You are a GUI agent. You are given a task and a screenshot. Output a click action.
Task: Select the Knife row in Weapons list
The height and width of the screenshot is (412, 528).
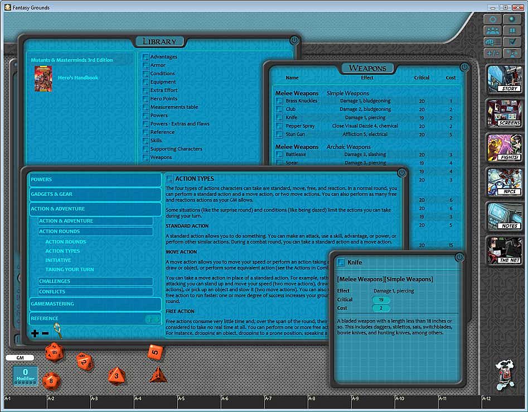367,118
